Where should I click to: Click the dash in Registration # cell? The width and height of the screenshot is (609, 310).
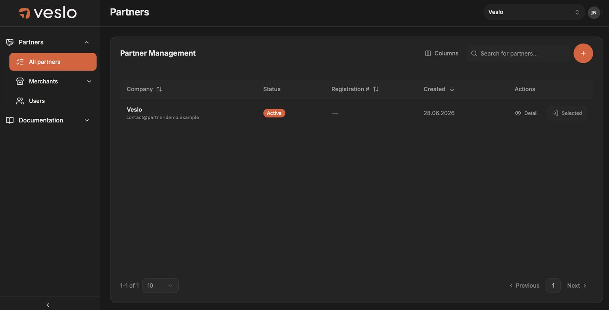click(335, 113)
